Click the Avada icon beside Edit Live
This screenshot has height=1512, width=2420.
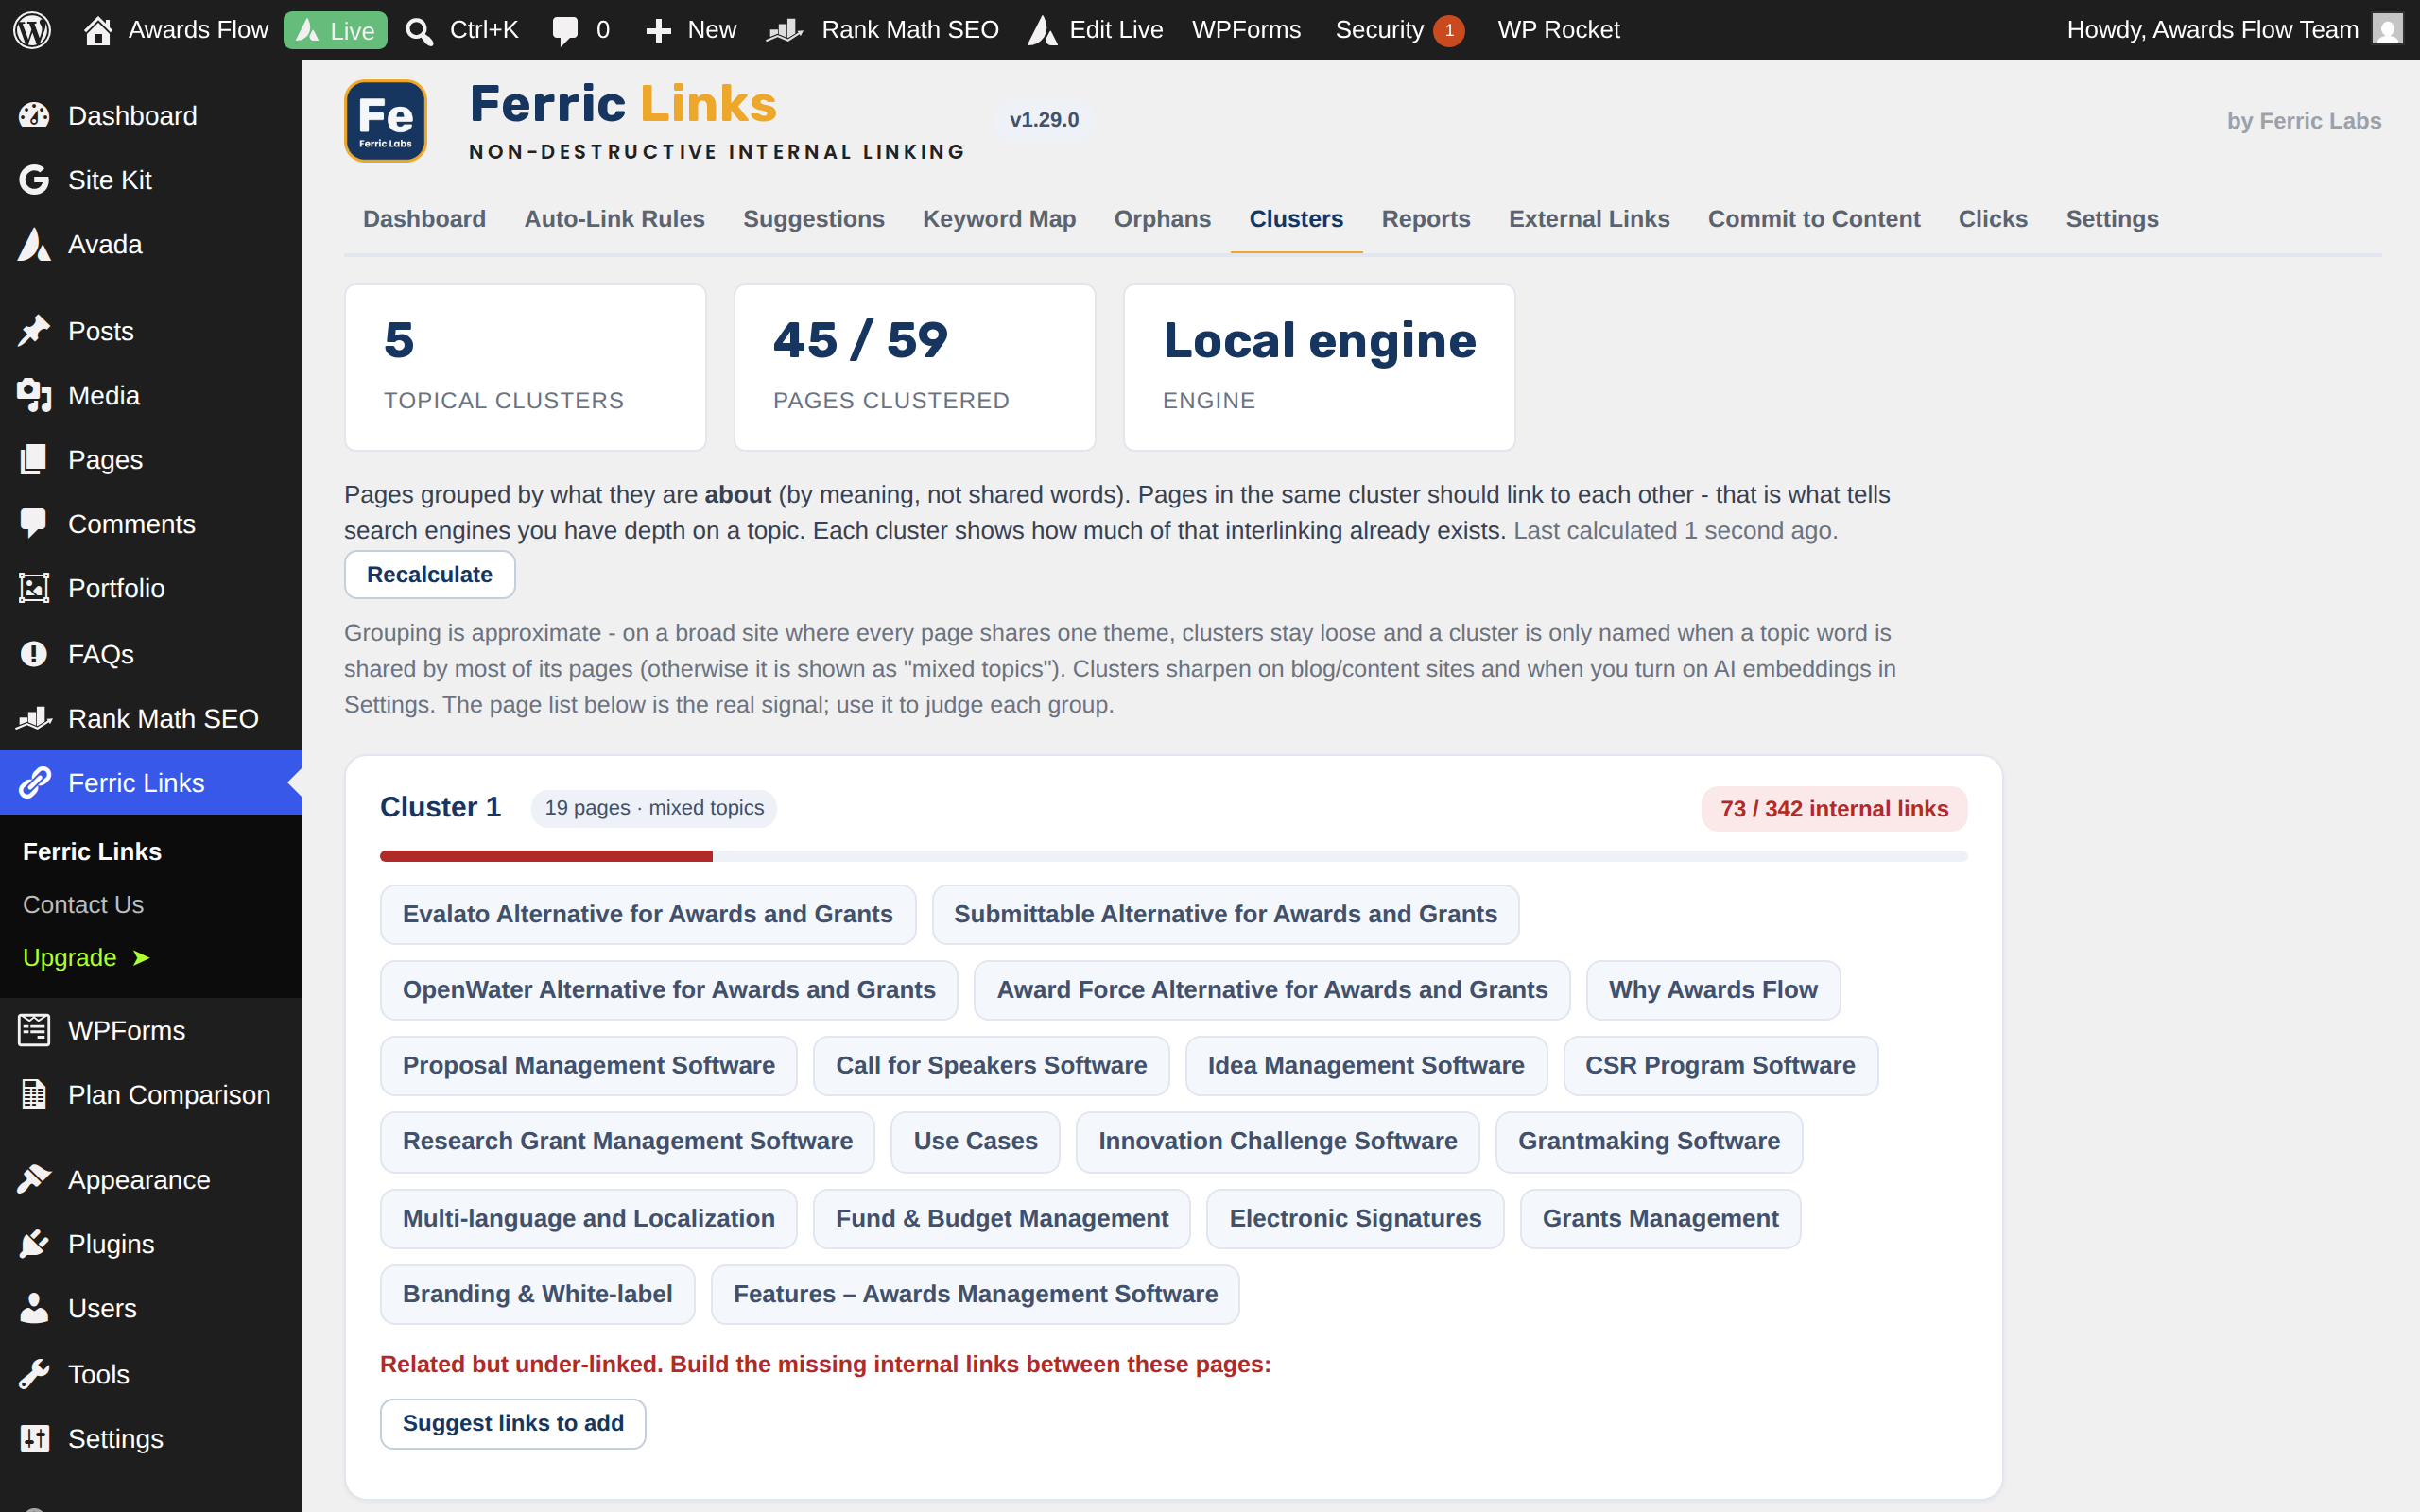tap(1042, 30)
